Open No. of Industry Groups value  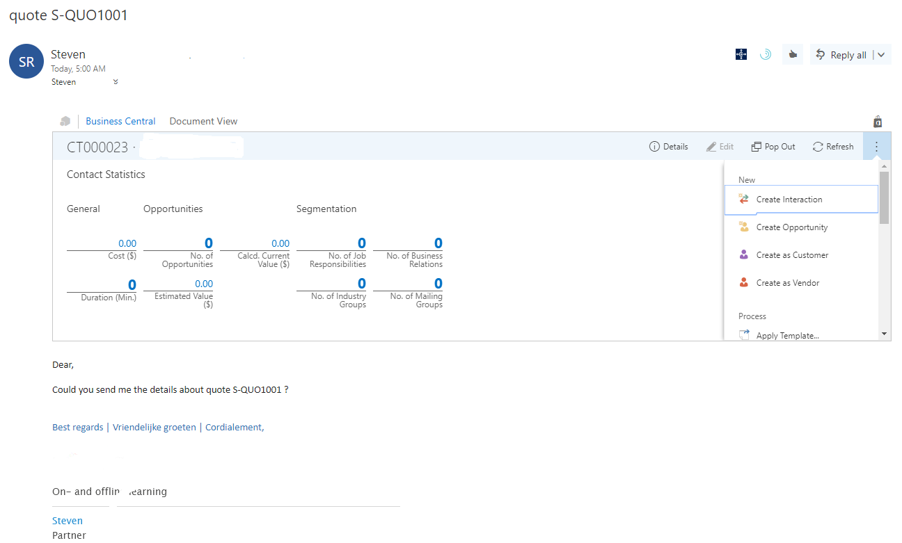[x=362, y=283]
